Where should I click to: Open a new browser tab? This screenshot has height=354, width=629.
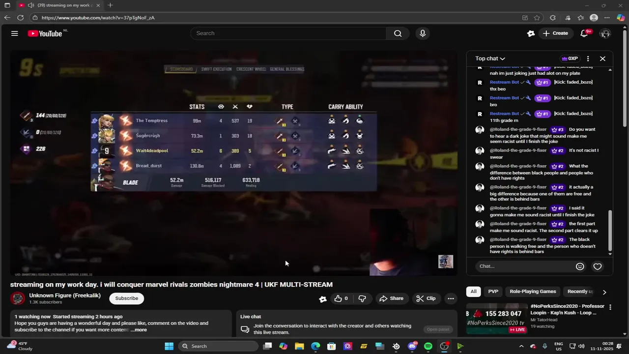110,5
